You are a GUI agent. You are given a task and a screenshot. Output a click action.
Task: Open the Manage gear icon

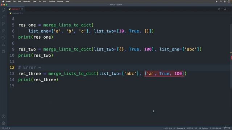coord(4,123)
